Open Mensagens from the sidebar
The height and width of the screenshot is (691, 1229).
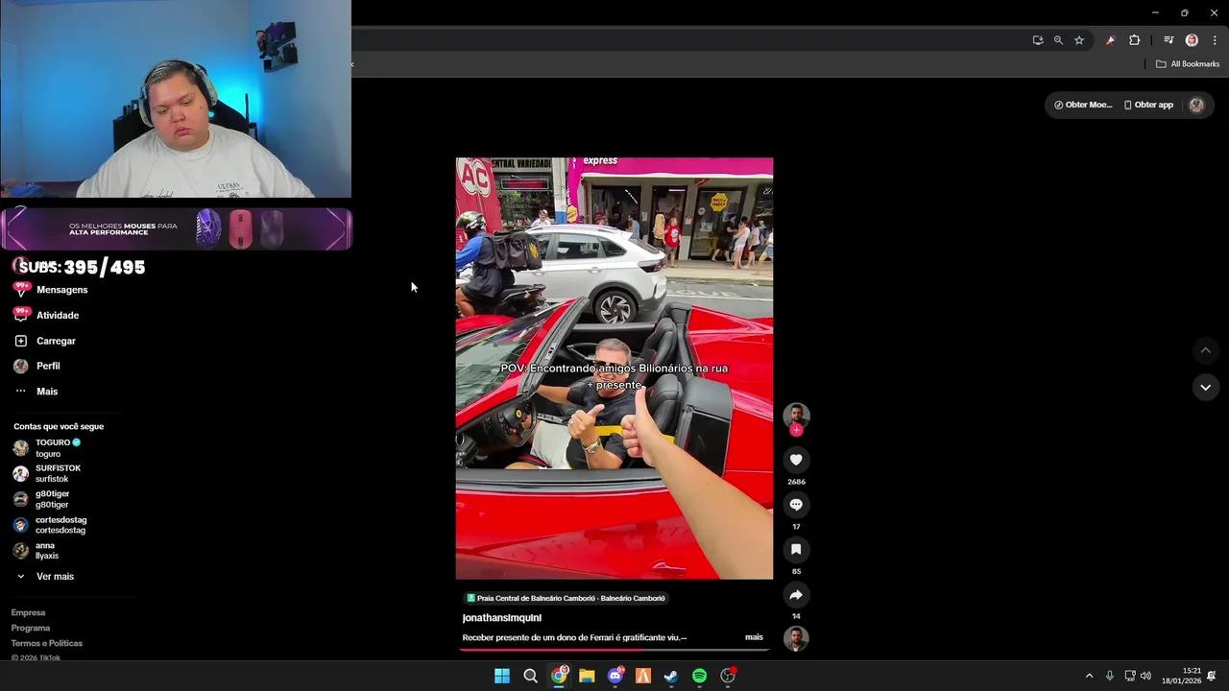point(61,289)
